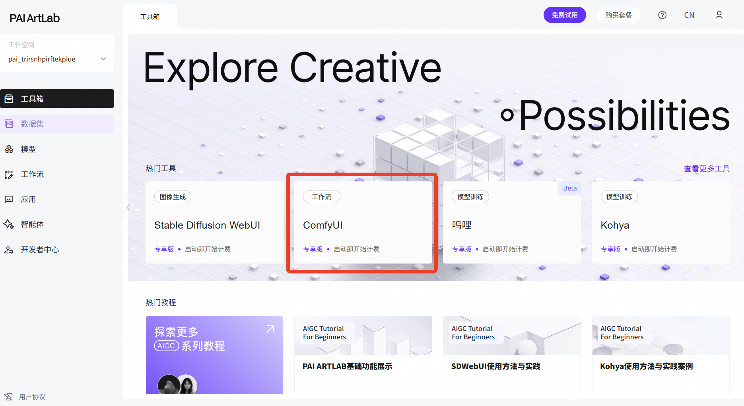Open 工具箱 in the sidebar
The height and width of the screenshot is (406, 744).
pyautogui.click(x=57, y=98)
